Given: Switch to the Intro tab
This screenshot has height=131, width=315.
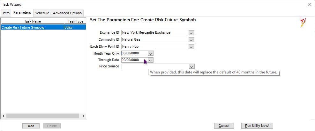Looking at the screenshot, I should coord(6,13).
